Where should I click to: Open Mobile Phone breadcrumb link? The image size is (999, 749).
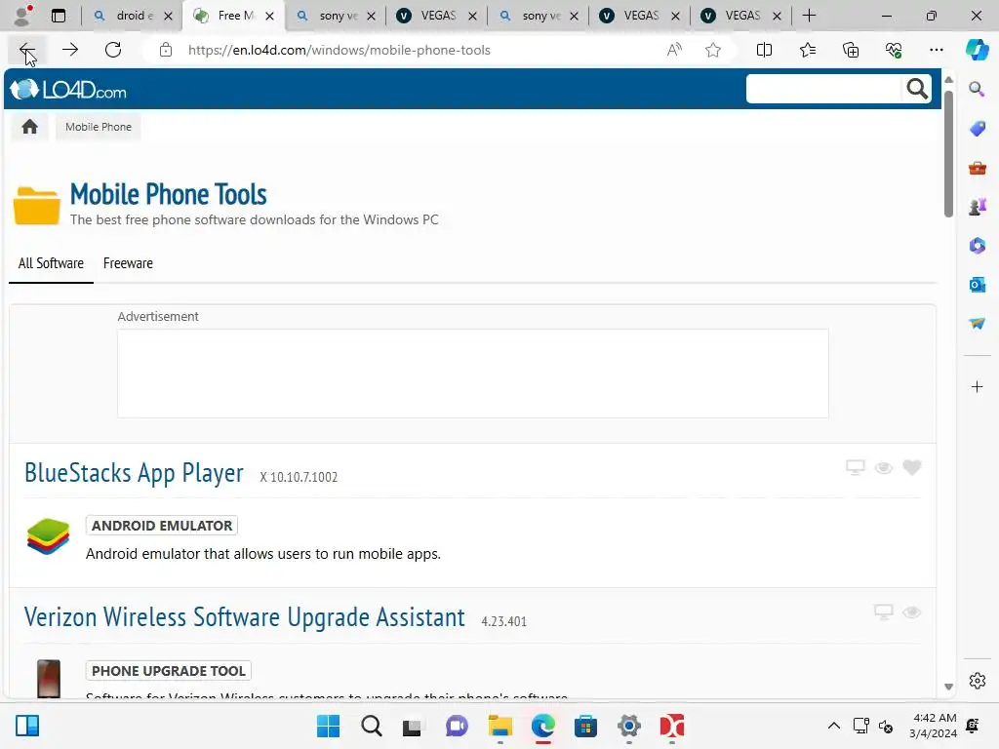[99, 127]
